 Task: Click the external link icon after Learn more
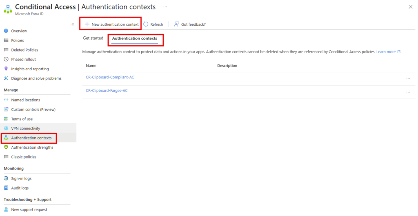[x=399, y=52]
